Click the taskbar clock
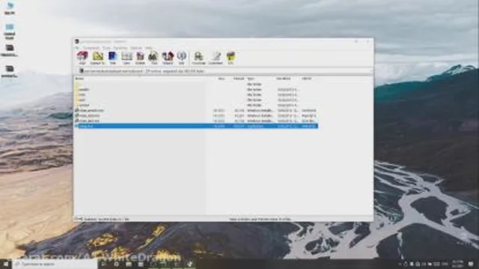 click(x=457, y=264)
